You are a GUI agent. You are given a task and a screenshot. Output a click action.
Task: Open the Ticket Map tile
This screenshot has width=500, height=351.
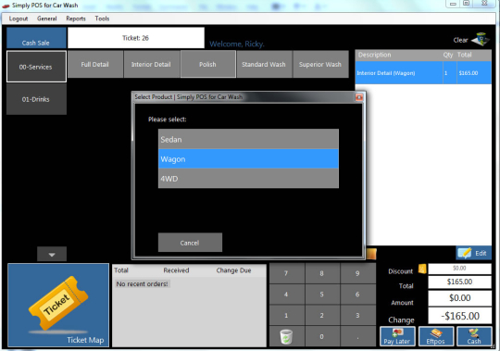tap(58, 305)
